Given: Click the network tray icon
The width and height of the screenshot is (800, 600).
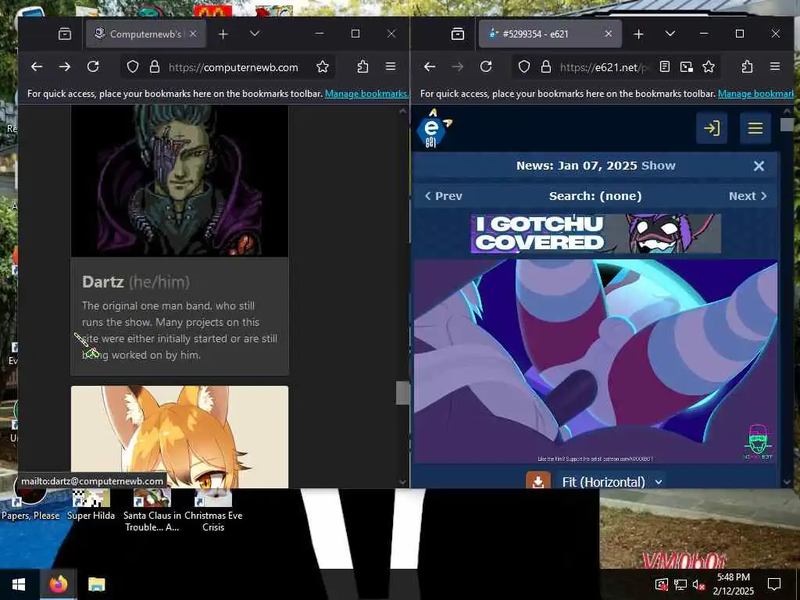Looking at the screenshot, I should tap(680, 584).
